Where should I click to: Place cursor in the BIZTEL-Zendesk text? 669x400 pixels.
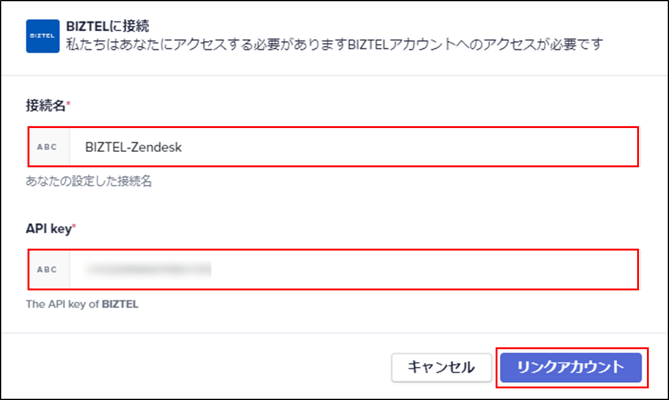click(x=134, y=147)
